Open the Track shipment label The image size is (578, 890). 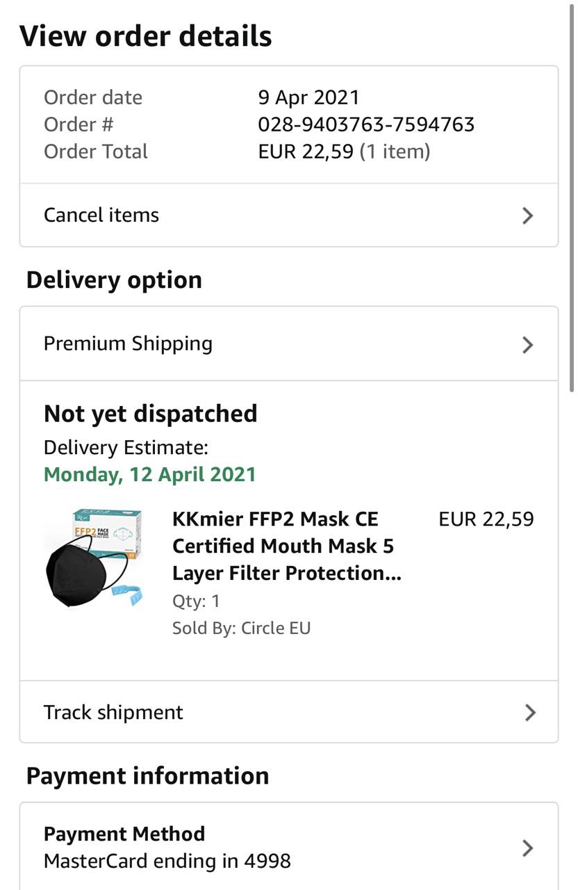click(x=113, y=712)
